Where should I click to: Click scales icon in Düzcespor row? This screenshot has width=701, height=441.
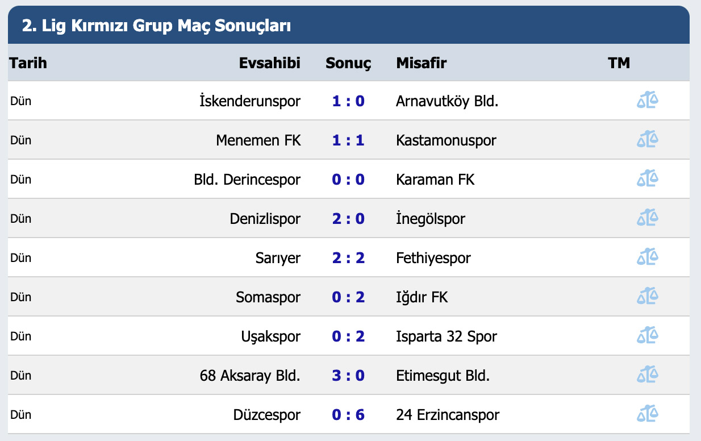coord(647,414)
